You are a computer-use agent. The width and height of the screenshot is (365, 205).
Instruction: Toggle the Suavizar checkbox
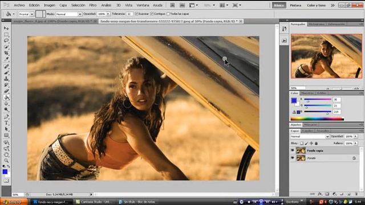(137, 14)
